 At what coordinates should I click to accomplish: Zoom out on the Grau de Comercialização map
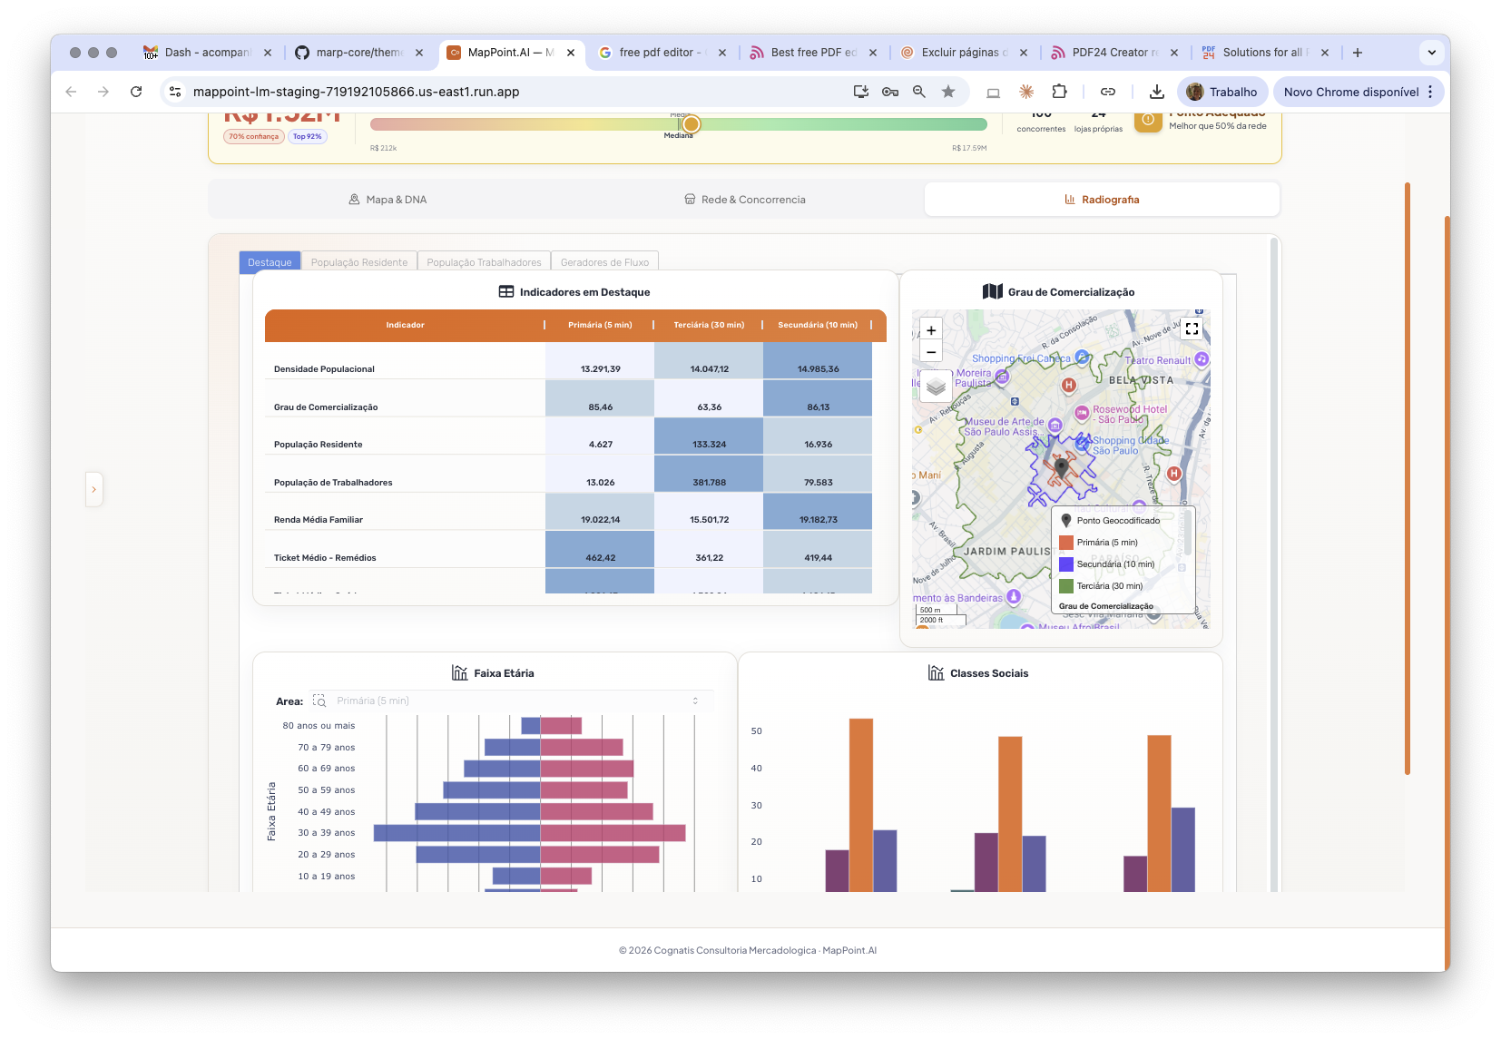[x=931, y=352]
